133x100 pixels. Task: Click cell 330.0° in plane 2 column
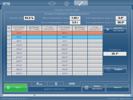point(65,45)
